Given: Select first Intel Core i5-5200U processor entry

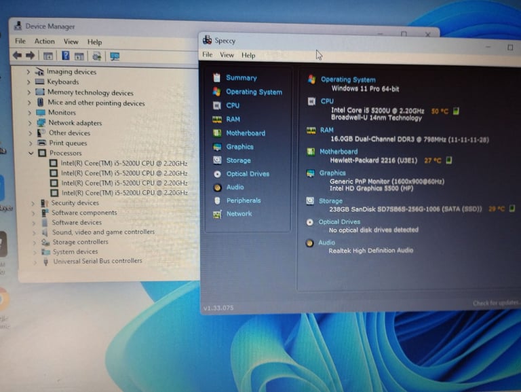Looking at the screenshot, I should (x=124, y=163).
